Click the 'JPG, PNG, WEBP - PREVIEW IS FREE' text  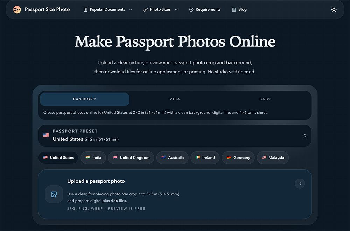(x=106, y=209)
